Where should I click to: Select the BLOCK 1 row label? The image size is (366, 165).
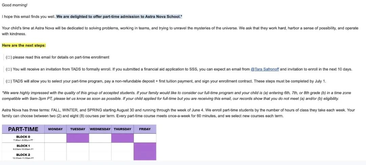point(23,147)
